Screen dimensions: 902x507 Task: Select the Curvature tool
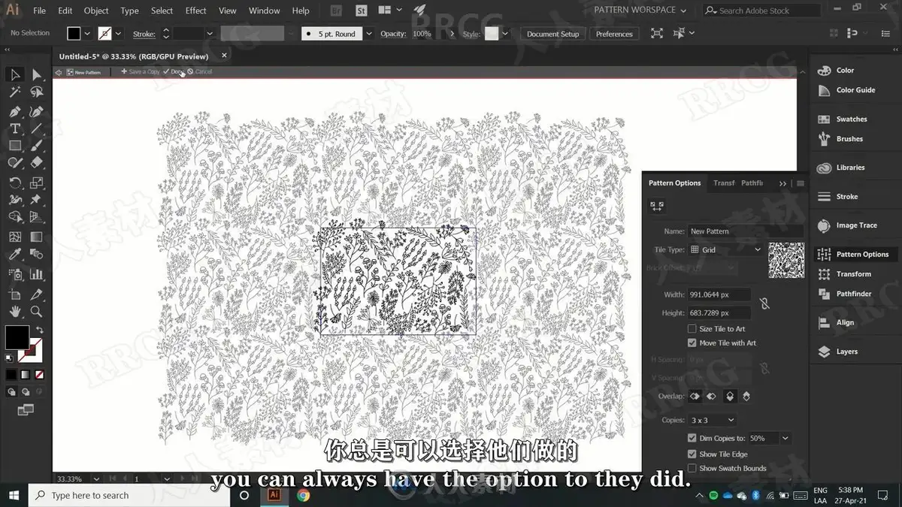pos(37,111)
